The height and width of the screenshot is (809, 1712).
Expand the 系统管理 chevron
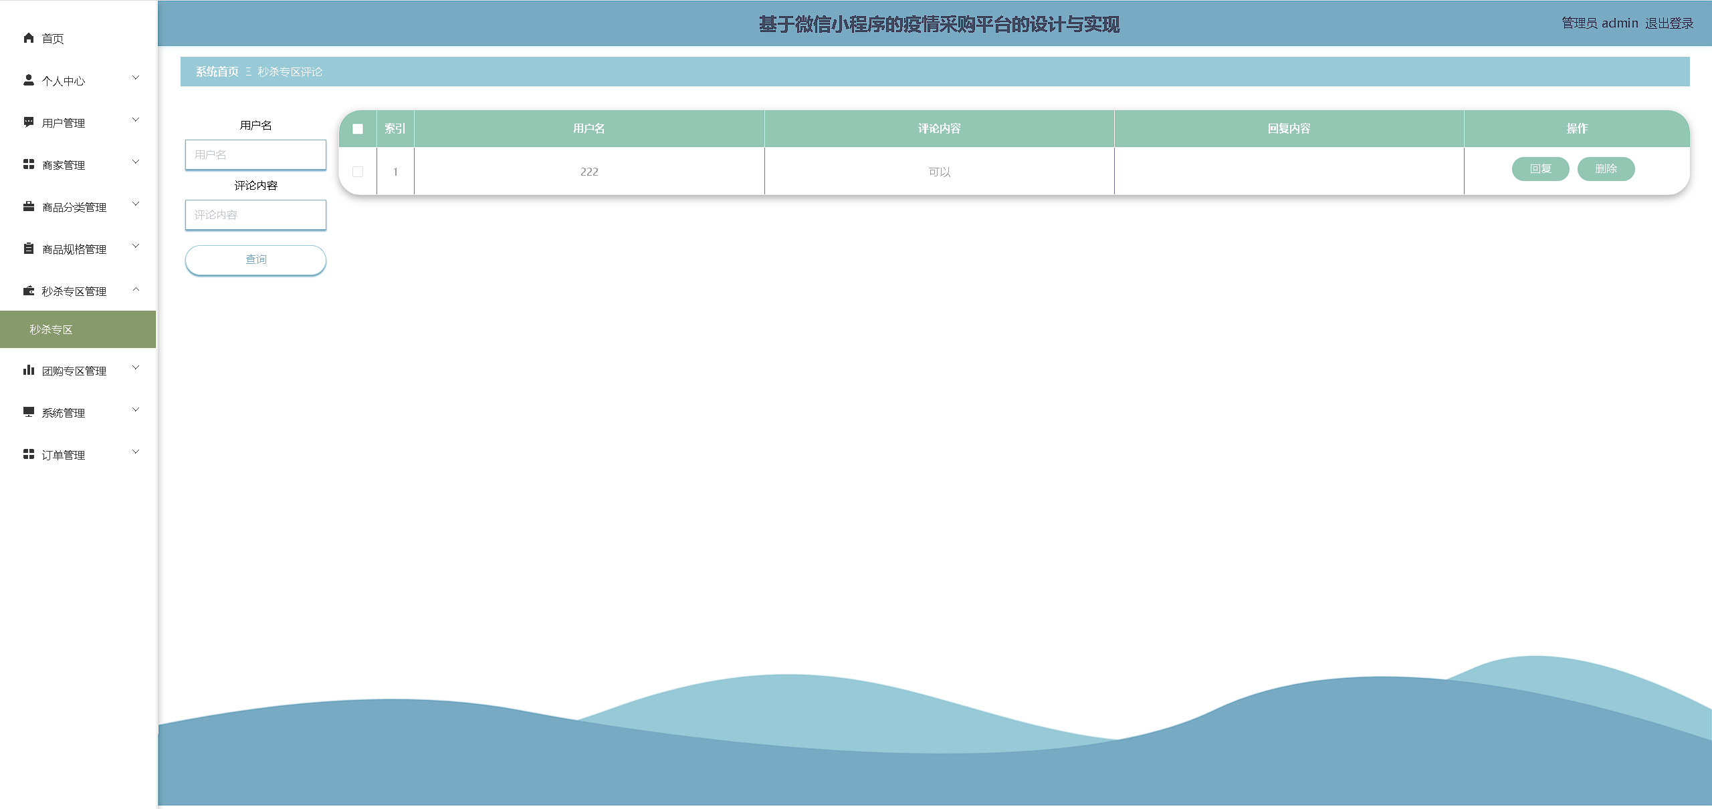(x=136, y=410)
